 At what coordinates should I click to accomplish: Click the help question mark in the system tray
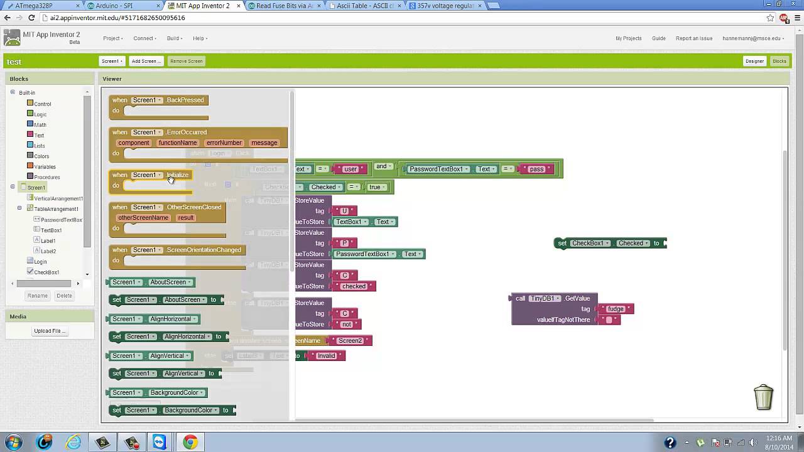[670, 443]
